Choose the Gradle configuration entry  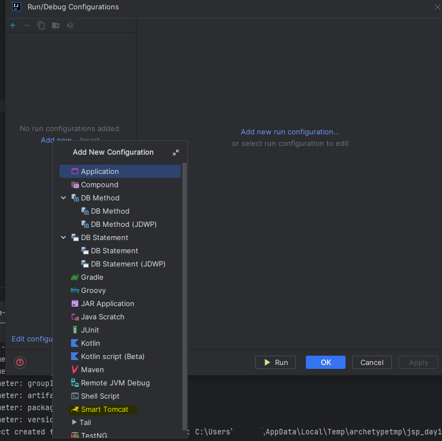pos(120,277)
